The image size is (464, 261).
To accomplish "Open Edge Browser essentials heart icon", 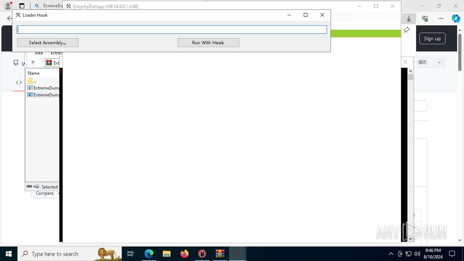I will (425, 18).
